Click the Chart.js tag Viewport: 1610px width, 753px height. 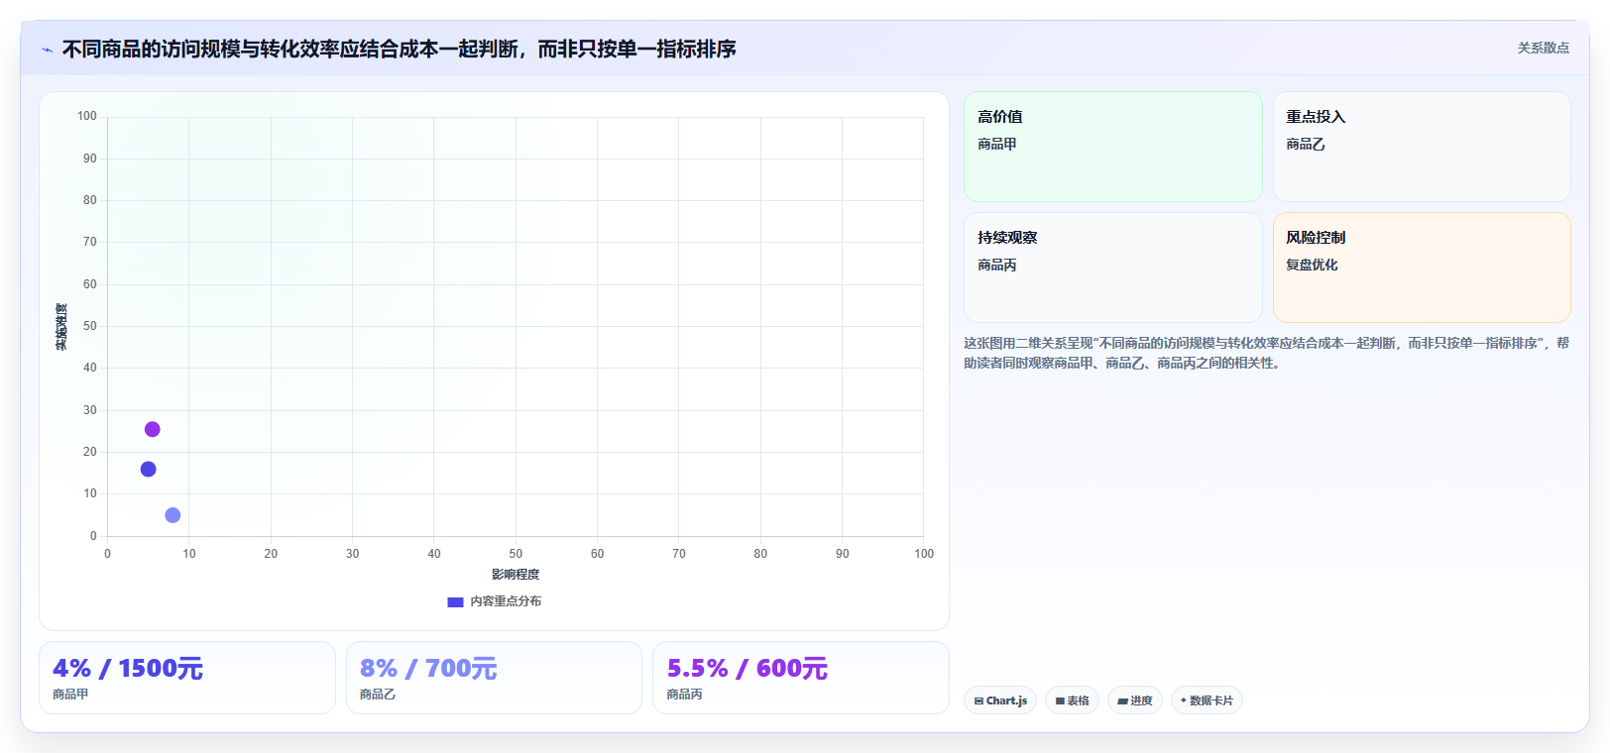[x=1000, y=700]
